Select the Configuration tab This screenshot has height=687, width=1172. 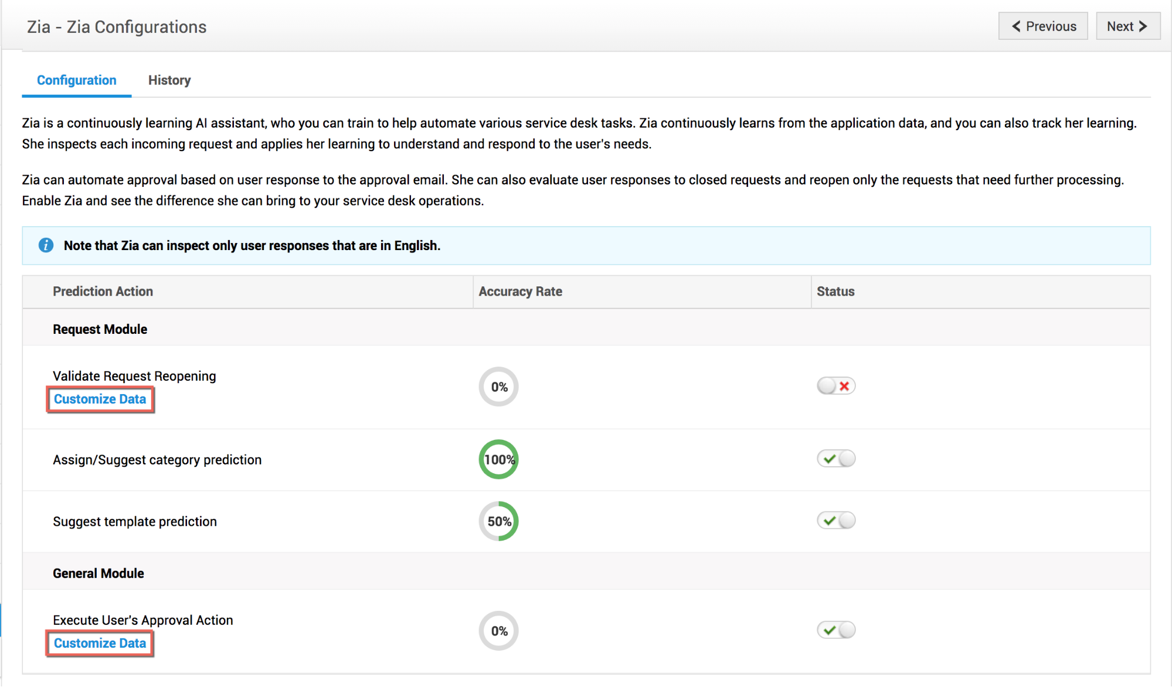pyautogui.click(x=77, y=80)
